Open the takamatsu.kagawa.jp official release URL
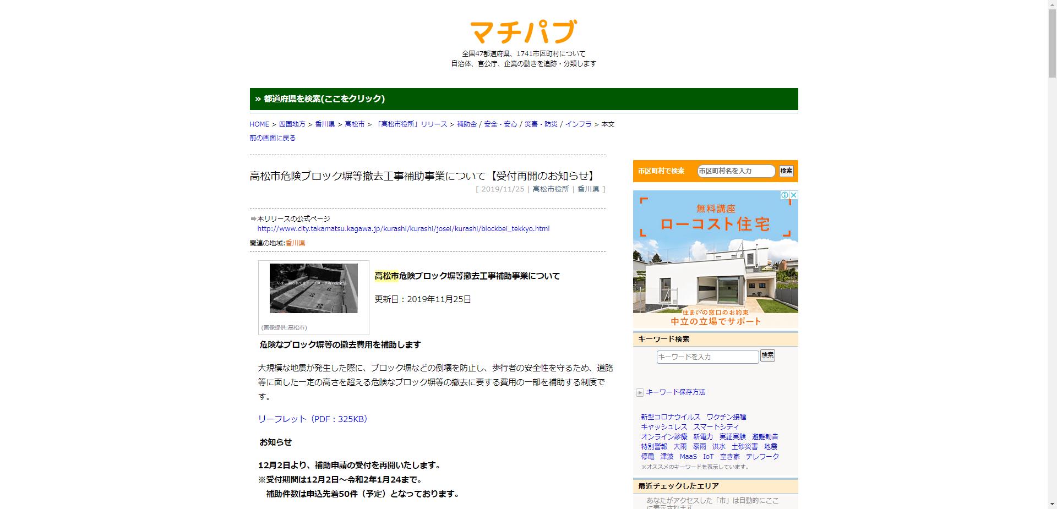Viewport: 1057px width, 509px height. [403, 229]
